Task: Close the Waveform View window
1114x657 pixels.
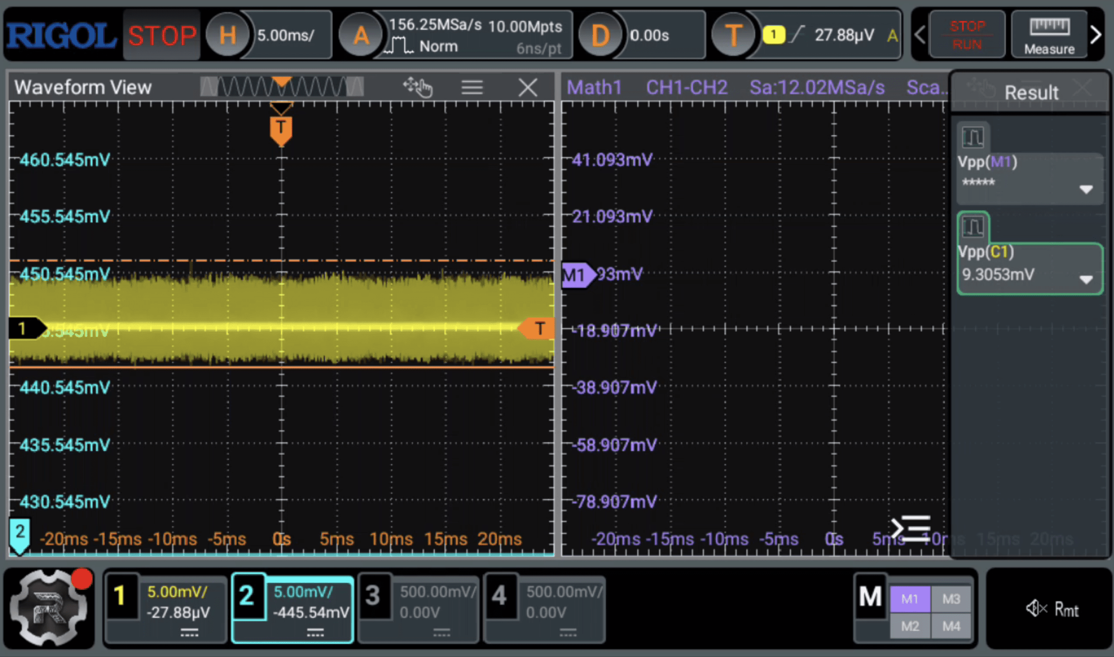Action: point(528,87)
